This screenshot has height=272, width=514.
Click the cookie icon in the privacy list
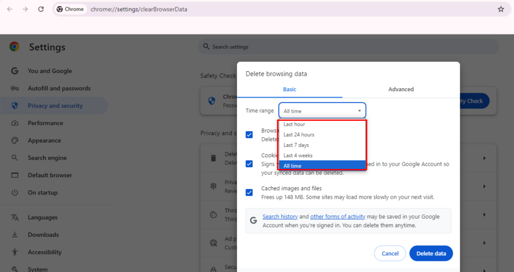pos(213,215)
